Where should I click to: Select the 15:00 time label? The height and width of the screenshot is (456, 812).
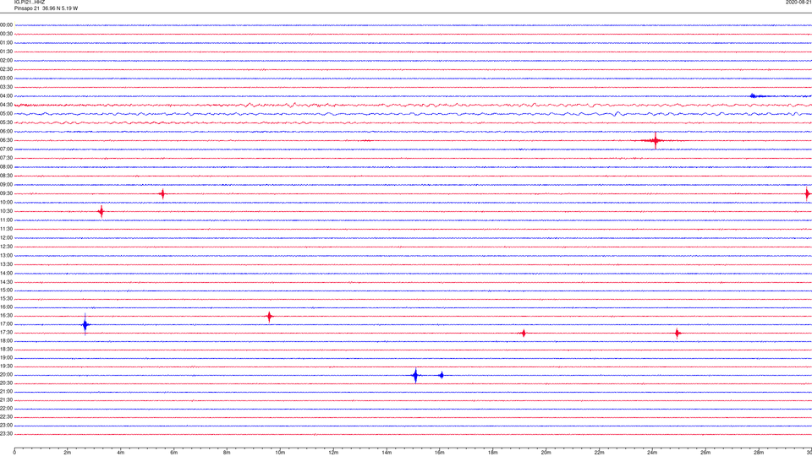6,290
